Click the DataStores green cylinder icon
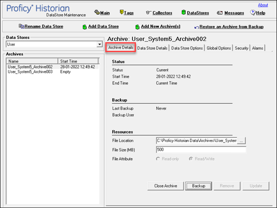 point(183,12)
